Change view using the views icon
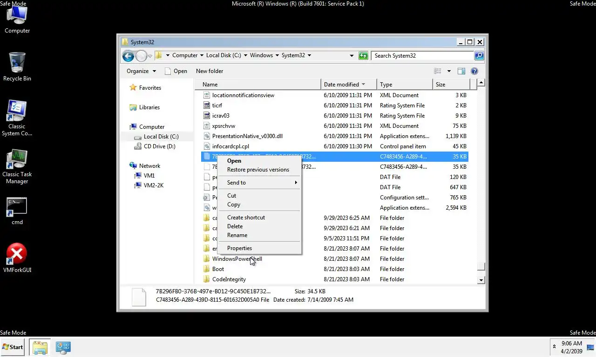 click(x=438, y=71)
